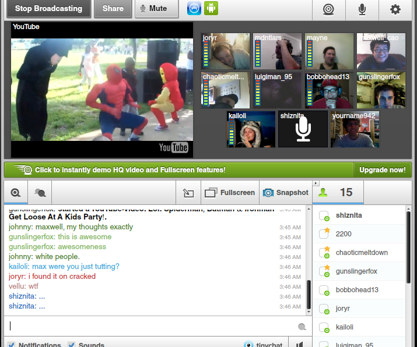Select kailoli webcam thumbnail
This screenshot has height=347, width=417.
coord(251,129)
